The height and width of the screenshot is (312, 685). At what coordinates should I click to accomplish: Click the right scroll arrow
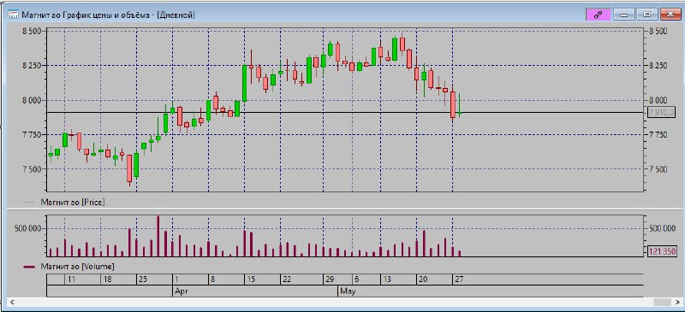pos(672,302)
